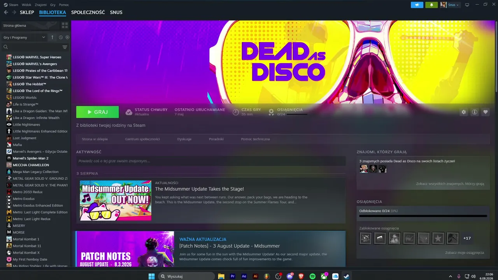Open the Midsummer Update news thumbnail
Image resolution: width=498 pixels, height=280 pixels.
tap(116, 200)
